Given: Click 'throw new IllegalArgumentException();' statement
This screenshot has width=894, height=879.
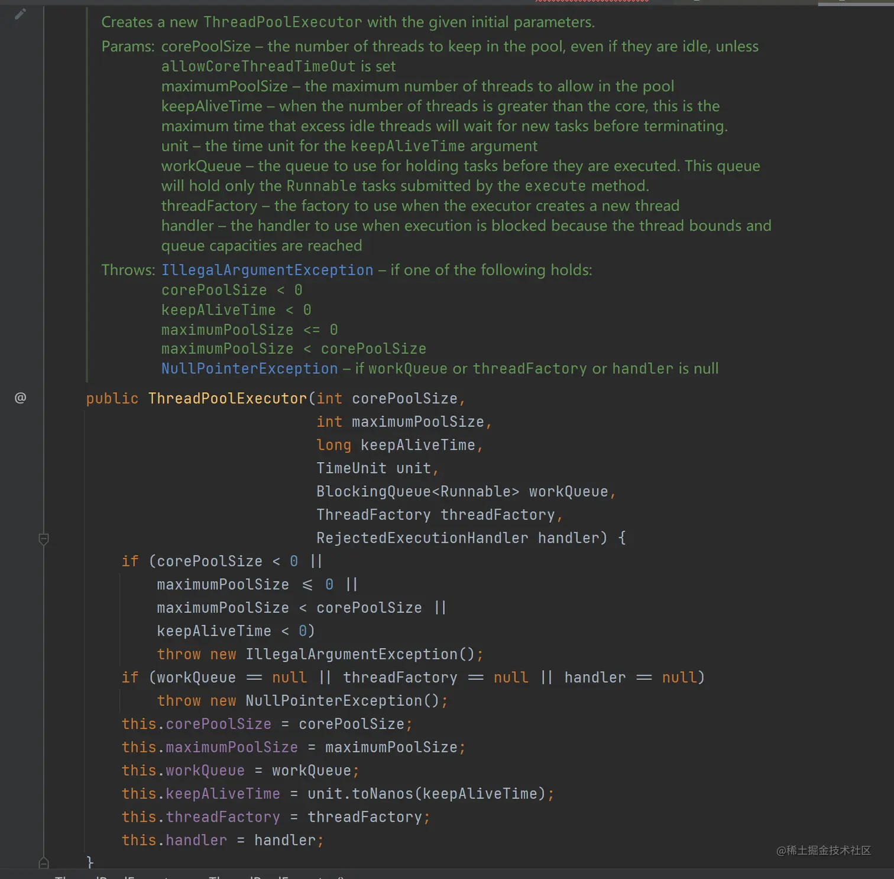Looking at the screenshot, I should tap(320, 655).
